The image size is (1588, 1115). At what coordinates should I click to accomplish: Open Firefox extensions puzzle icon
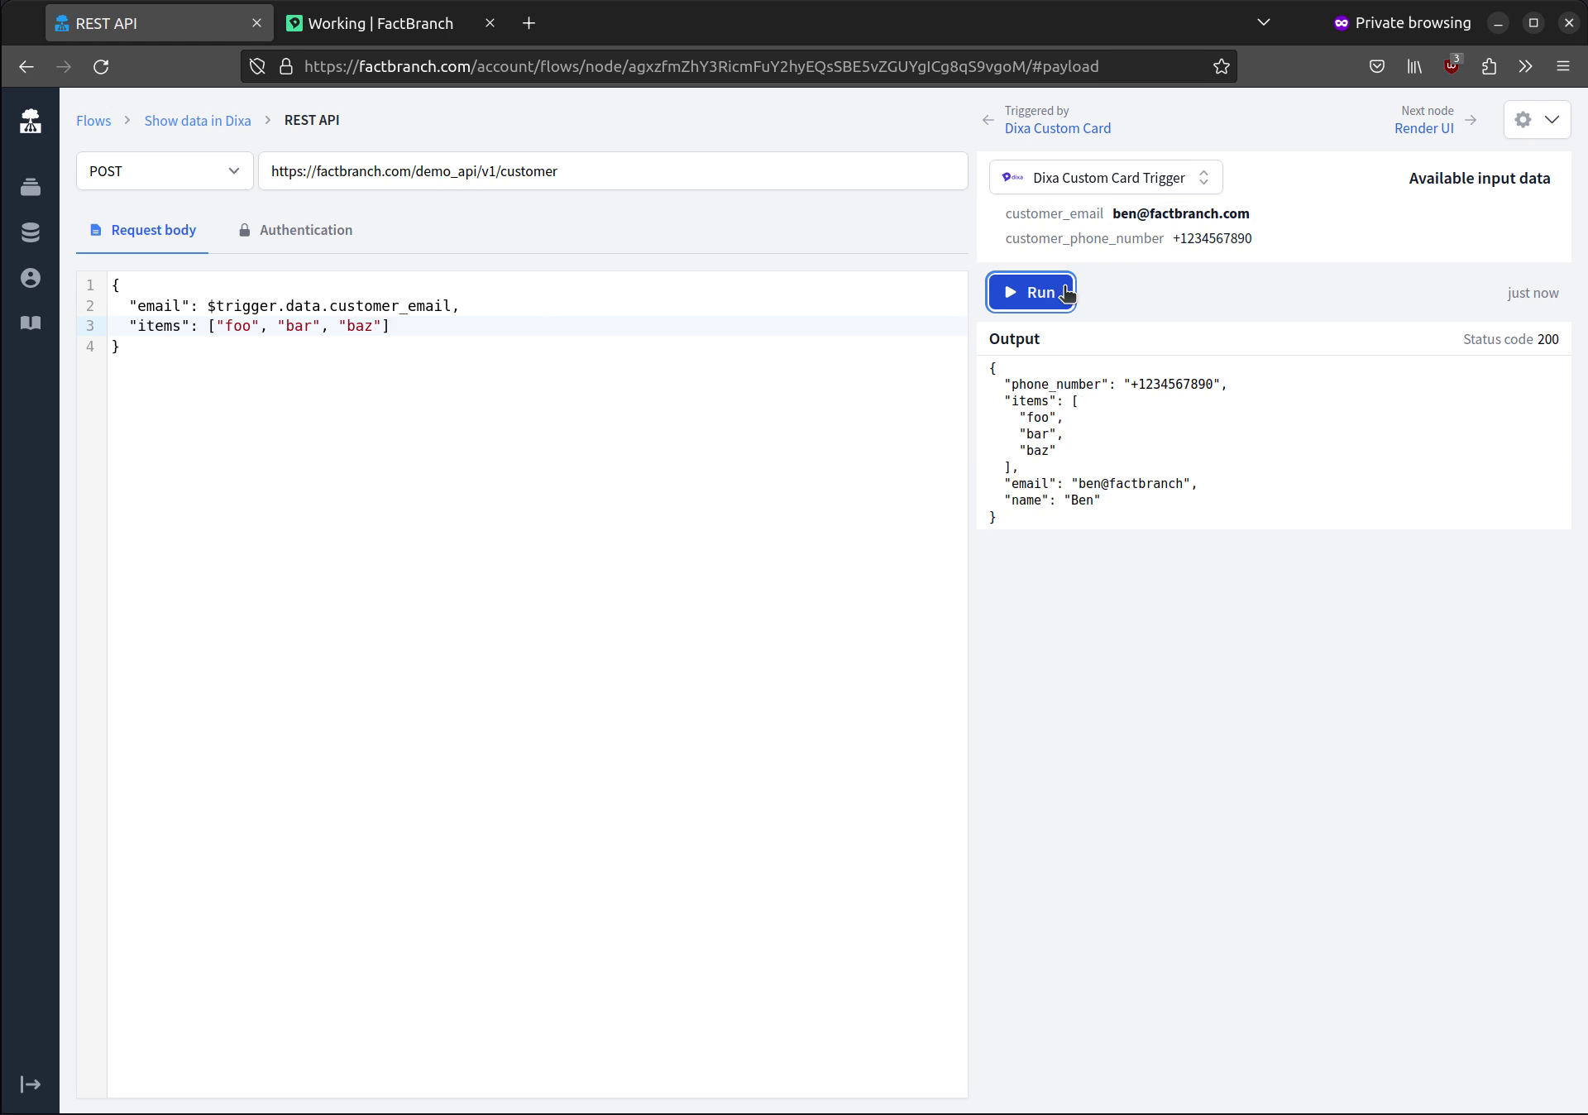point(1489,67)
